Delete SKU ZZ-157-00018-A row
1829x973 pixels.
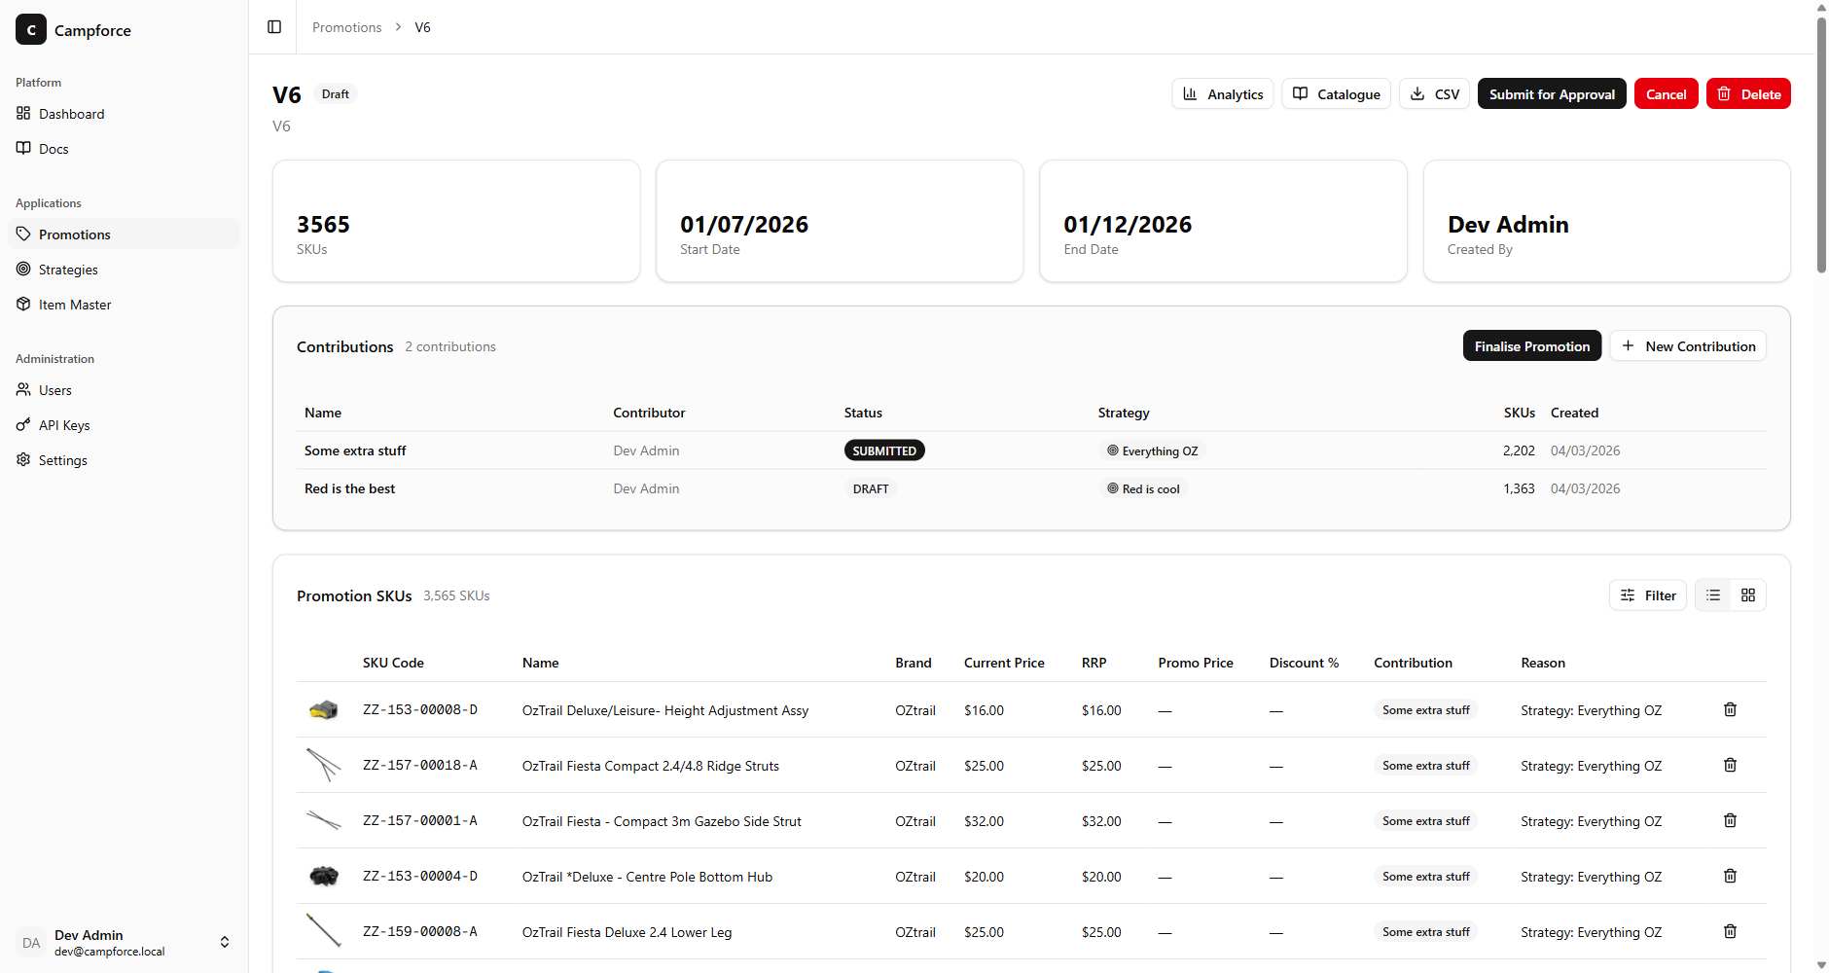[1730, 765]
